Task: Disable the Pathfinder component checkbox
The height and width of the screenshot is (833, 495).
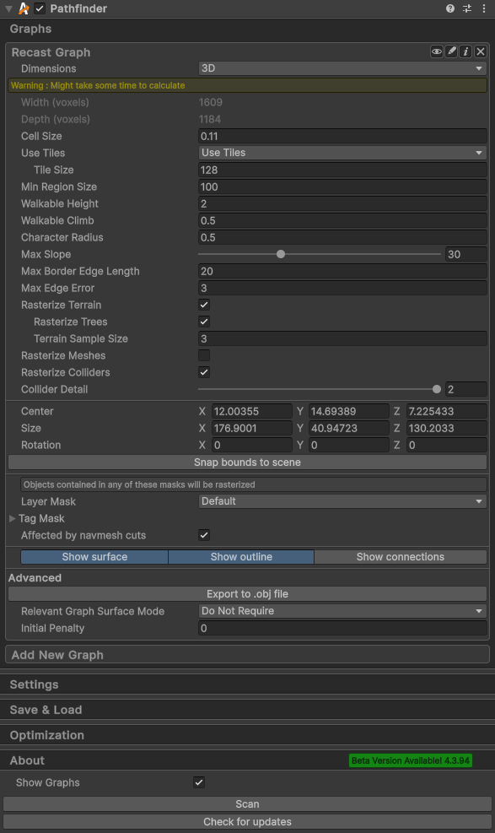Action: (40, 8)
